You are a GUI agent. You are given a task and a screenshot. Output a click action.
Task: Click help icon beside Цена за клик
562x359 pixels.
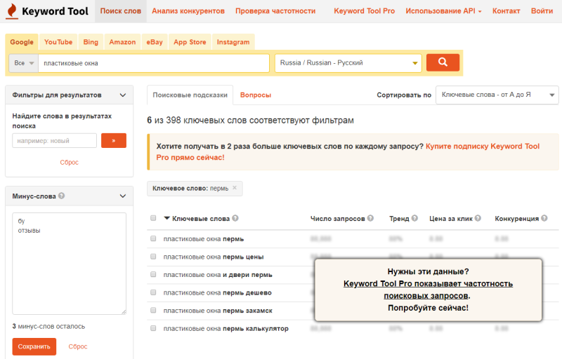(478, 218)
